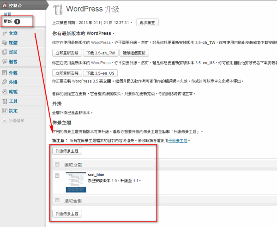Viewport: 277px width, 227px height.
Task: Click the 折疊選單 collapse arrow icon
Action: point(5,120)
